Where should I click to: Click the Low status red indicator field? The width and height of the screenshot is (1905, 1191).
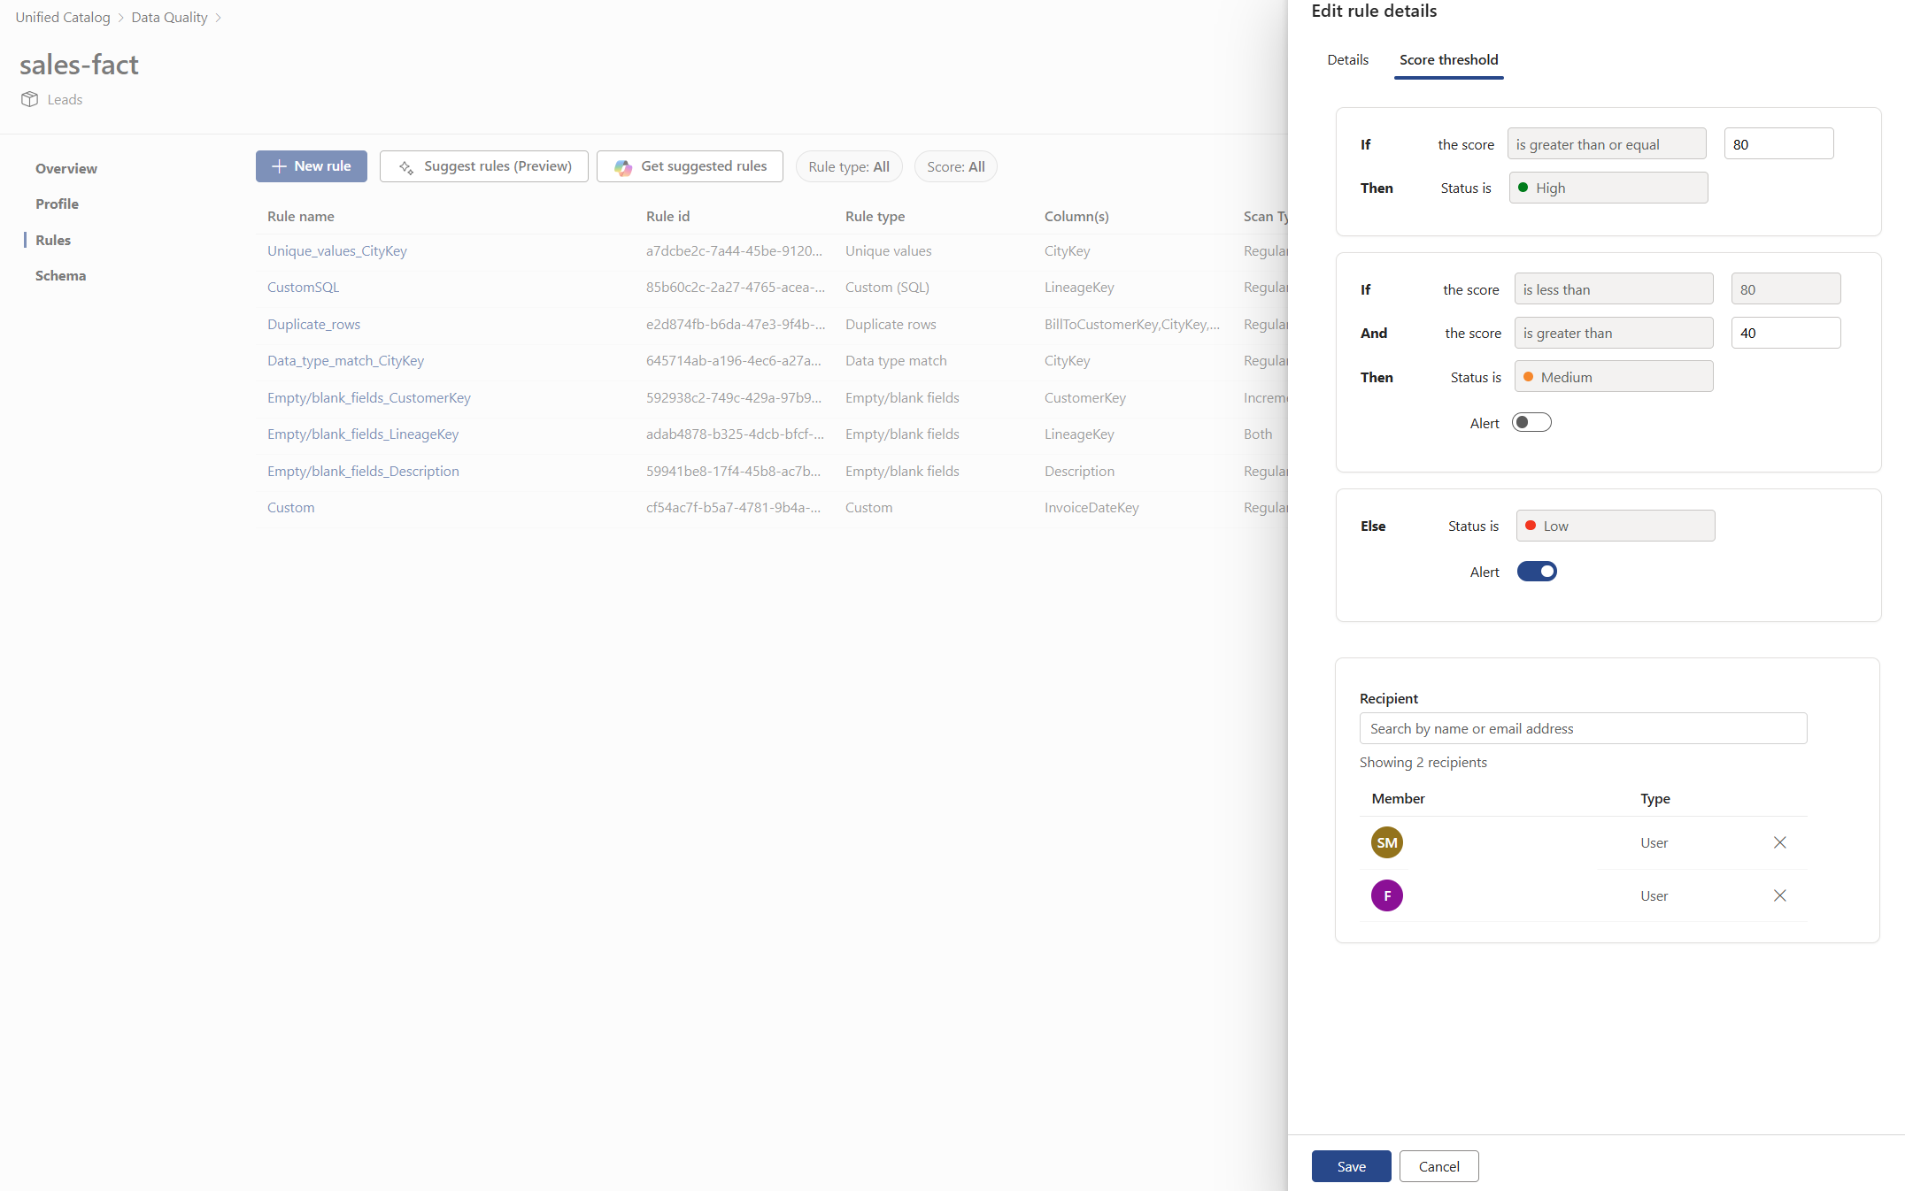pyautogui.click(x=1615, y=526)
